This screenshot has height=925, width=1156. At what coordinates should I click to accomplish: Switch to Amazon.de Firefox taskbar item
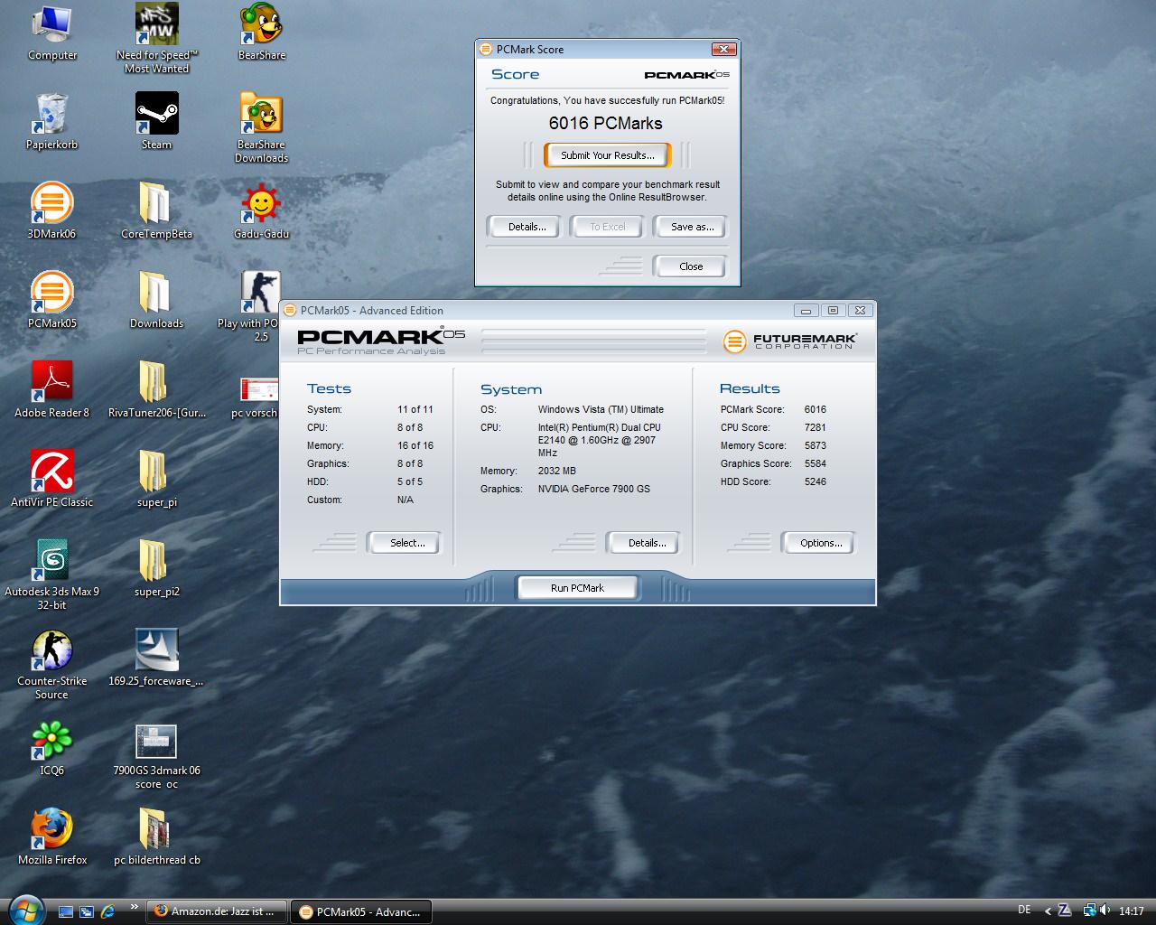click(x=217, y=911)
